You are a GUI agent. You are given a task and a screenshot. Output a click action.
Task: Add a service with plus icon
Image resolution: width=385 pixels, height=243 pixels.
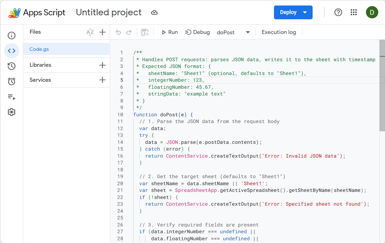[102, 80]
